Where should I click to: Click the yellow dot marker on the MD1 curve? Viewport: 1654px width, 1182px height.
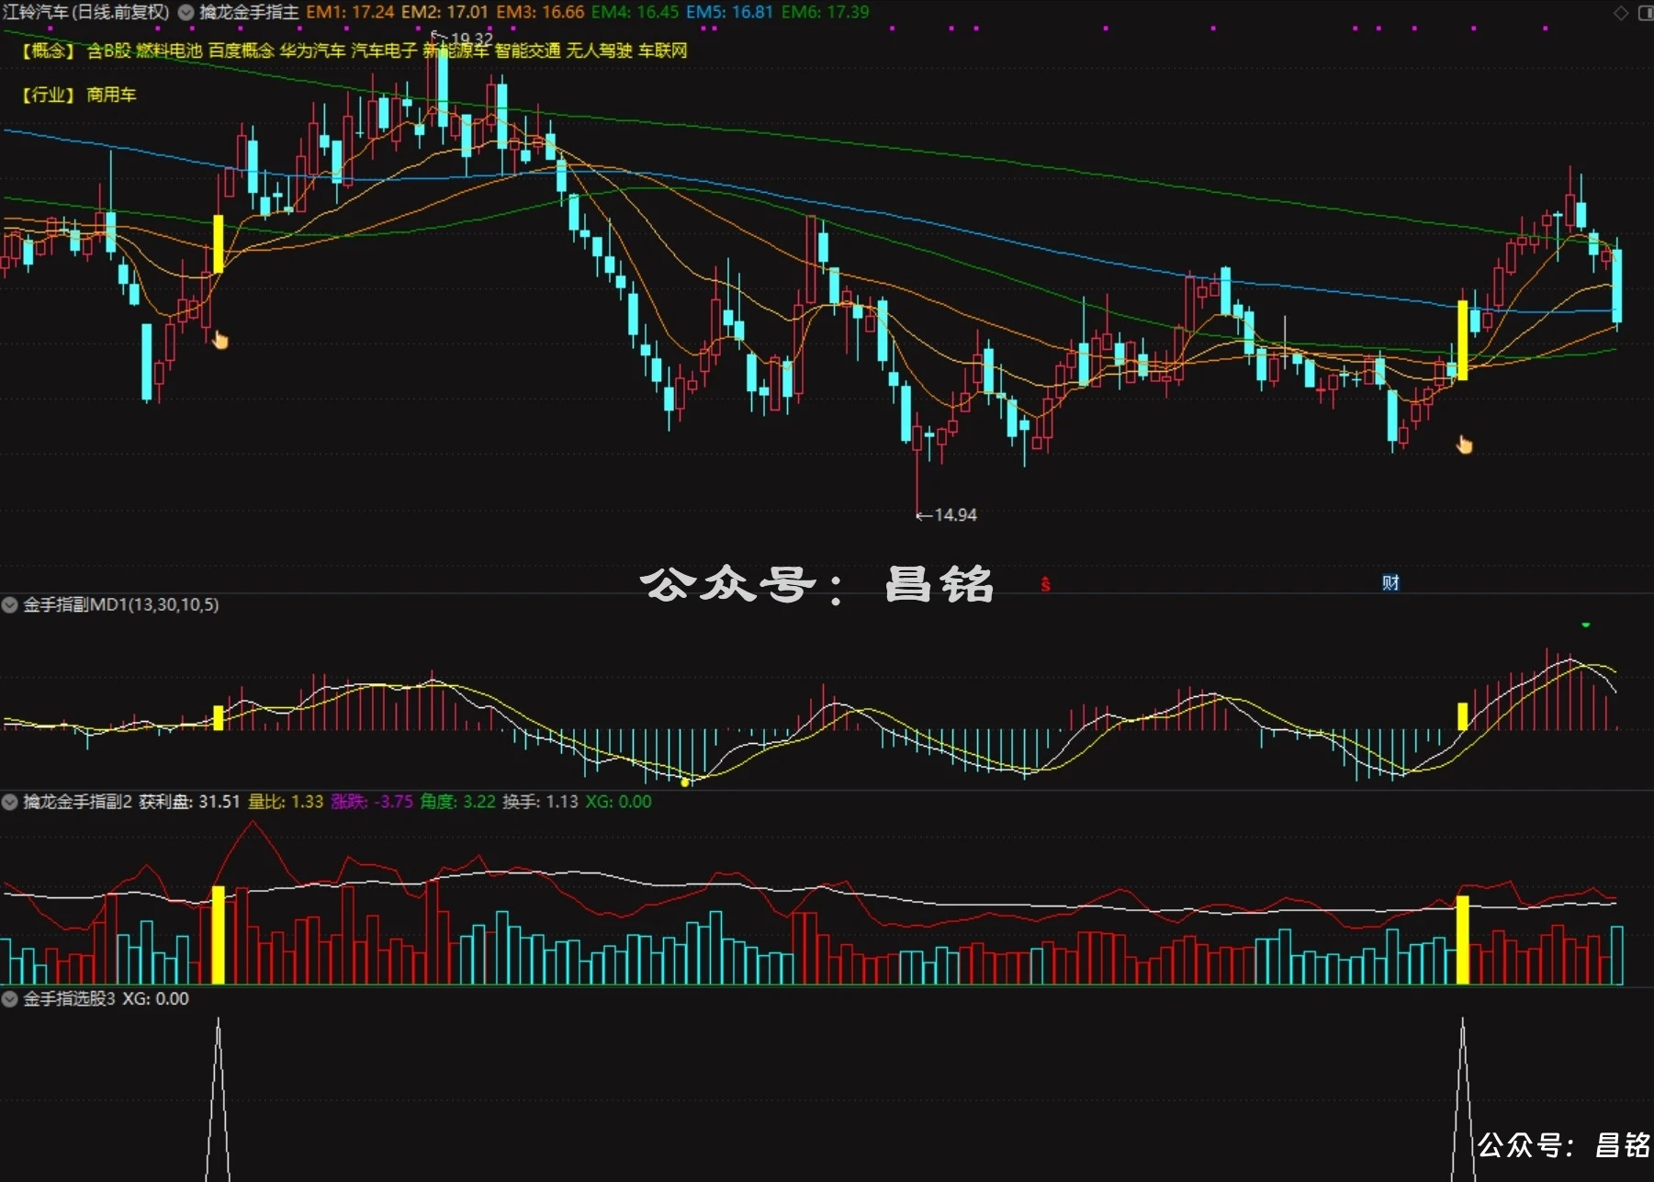coord(685,782)
